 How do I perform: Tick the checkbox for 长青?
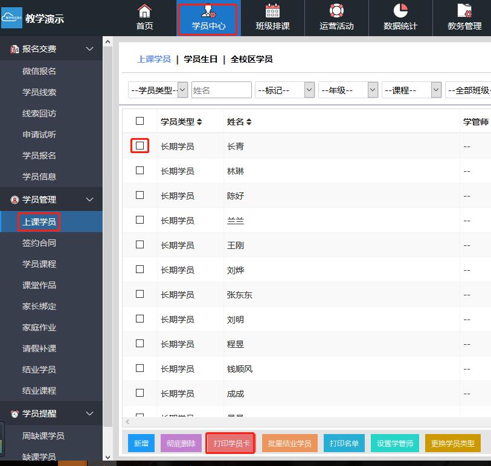tap(140, 146)
